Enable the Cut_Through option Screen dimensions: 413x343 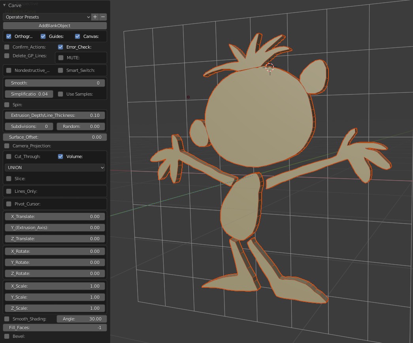(9, 156)
